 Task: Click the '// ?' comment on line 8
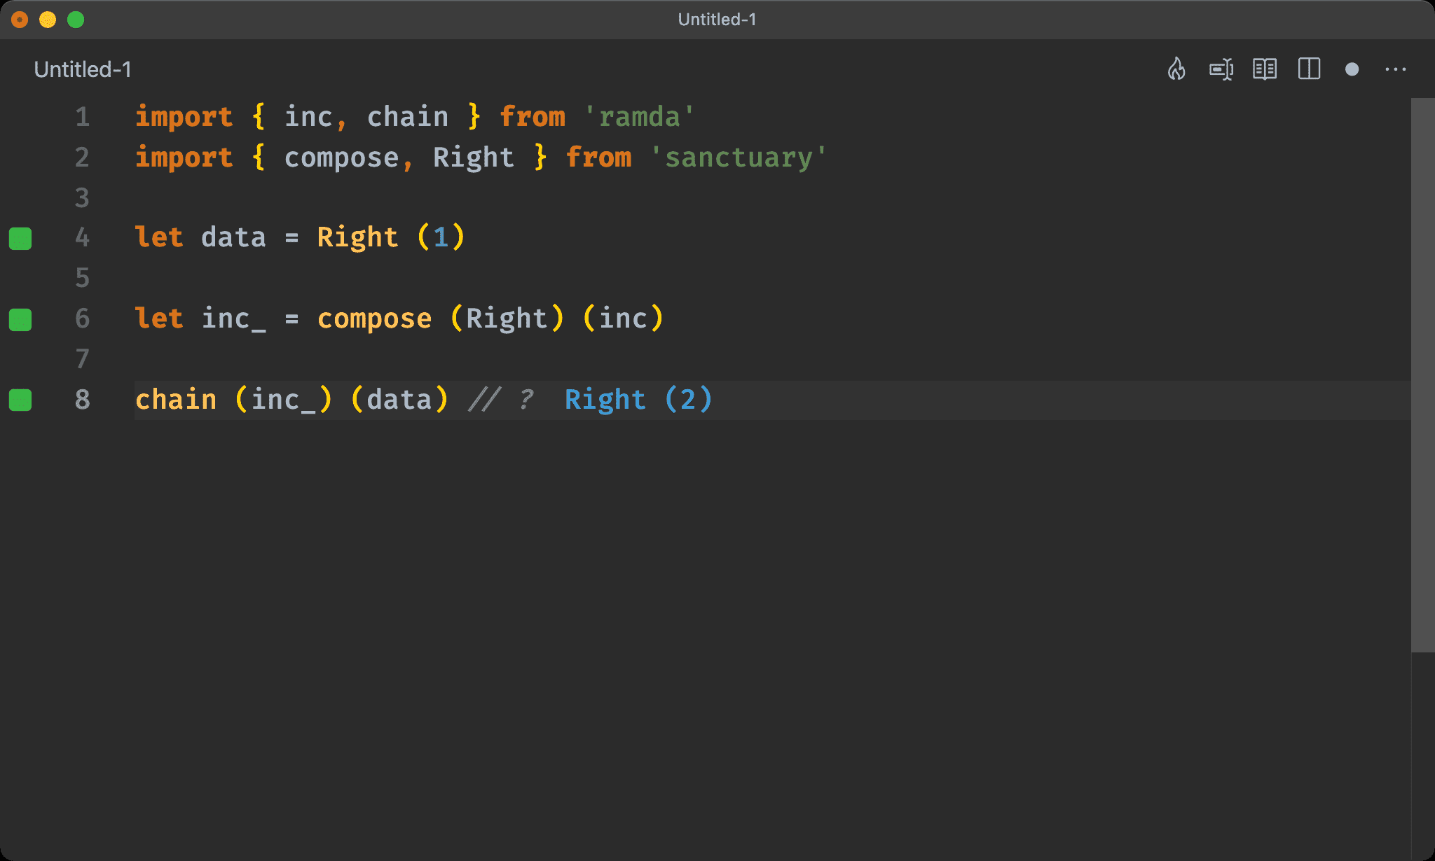[x=501, y=400]
